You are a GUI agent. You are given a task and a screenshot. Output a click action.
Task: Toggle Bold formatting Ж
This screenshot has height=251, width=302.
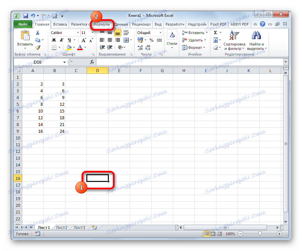click(x=54, y=40)
